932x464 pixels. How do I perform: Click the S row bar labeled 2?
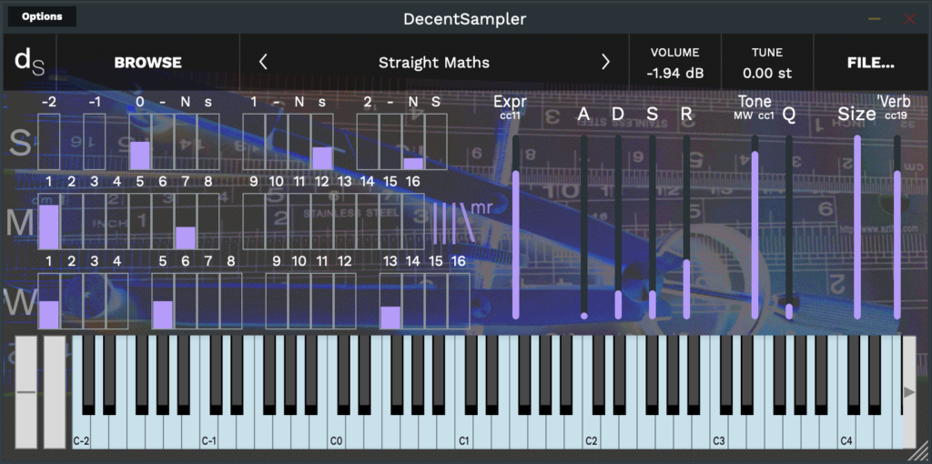[368, 141]
